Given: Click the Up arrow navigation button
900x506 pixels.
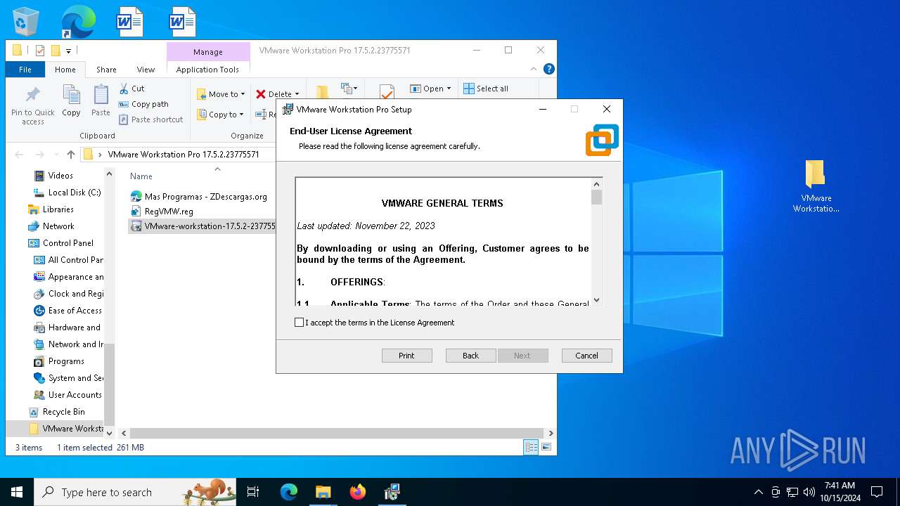Looking at the screenshot, I should (x=71, y=155).
